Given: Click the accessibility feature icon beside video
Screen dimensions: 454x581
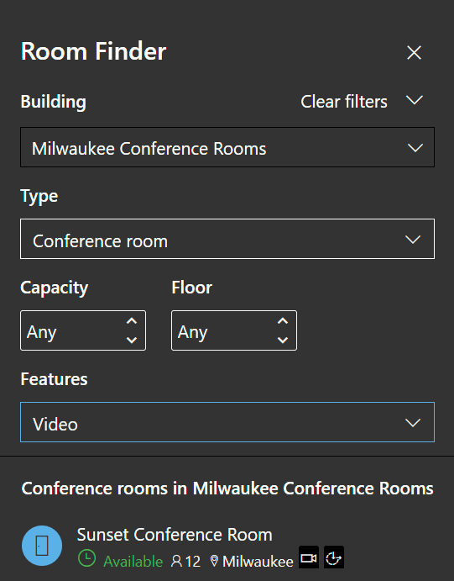Looking at the screenshot, I should pos(334,557).
